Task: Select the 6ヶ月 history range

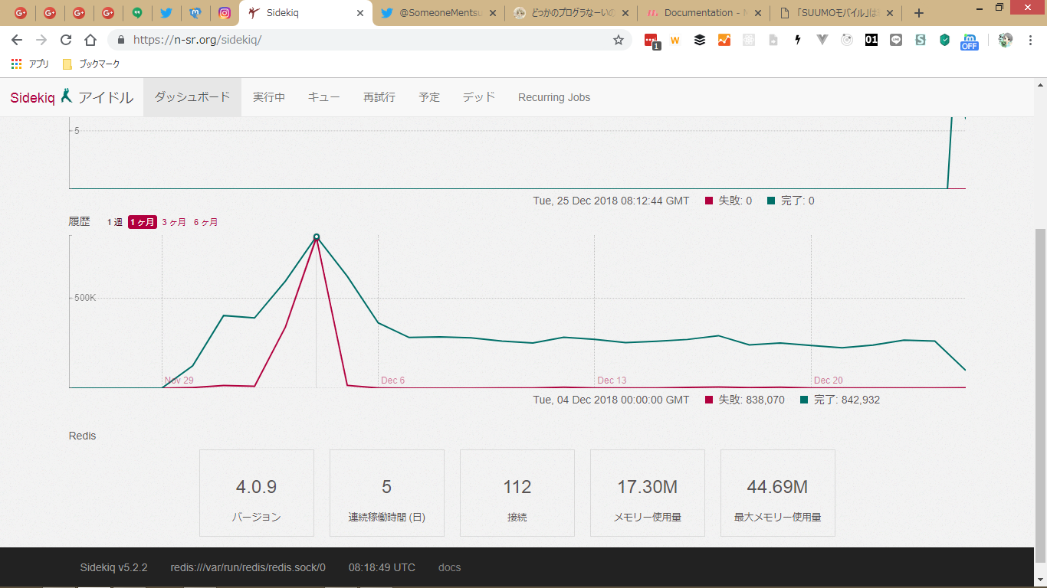Action: 205,222
